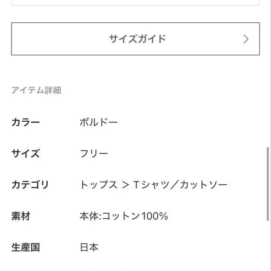Click the 素材 label
The image size is (271, 271).
pyautogui.click(x=21, y=216)
